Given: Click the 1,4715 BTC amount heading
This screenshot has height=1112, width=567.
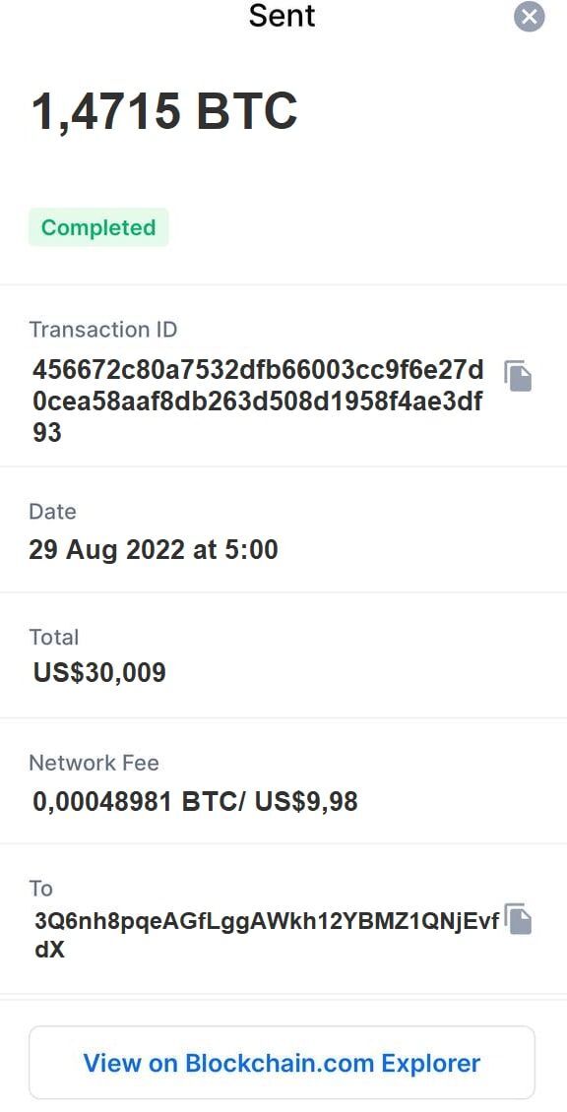Looking at the screenshot, I should point(164,112).
